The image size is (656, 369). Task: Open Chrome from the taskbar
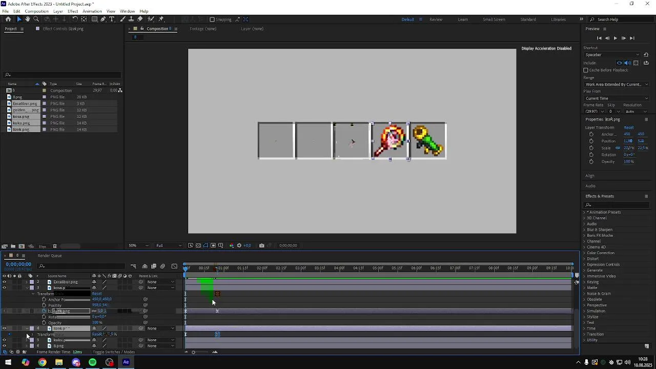click(42, 362)
